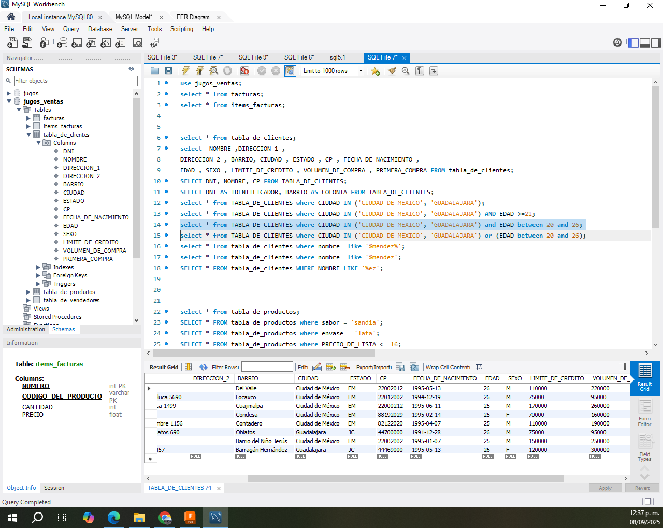Create a new view toolbar icon
This screenshot has height=528, width=663.
pyautogui.click(x=91, y=43)
